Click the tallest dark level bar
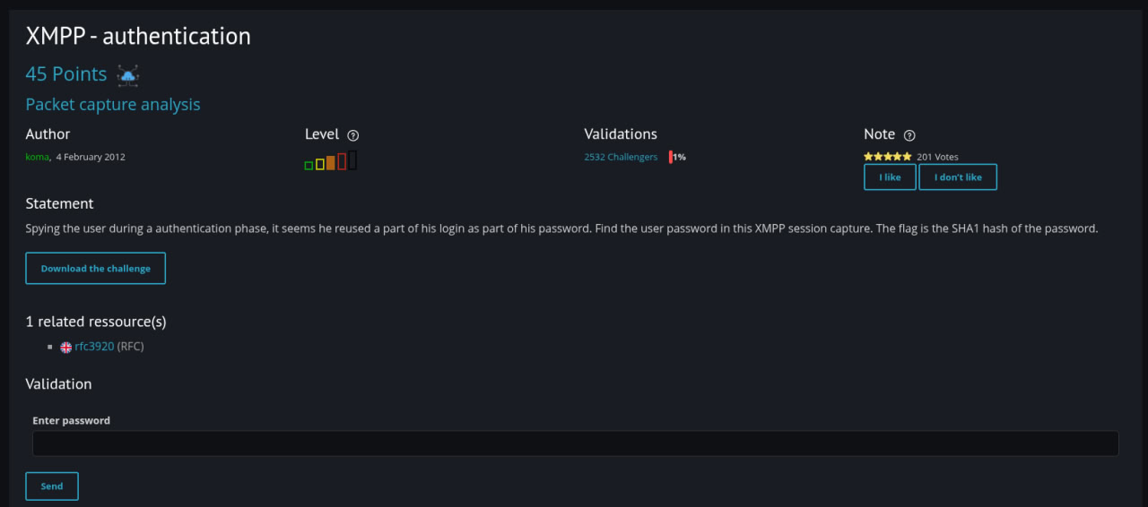1148x507 pixels. (x=352, y=160)
